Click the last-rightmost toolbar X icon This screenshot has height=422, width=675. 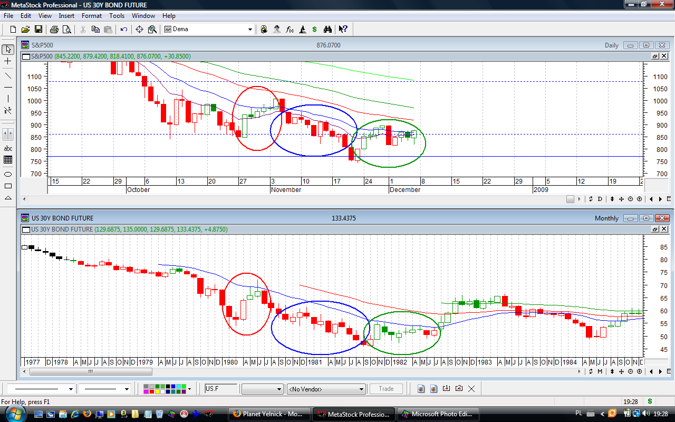point(471,389)
